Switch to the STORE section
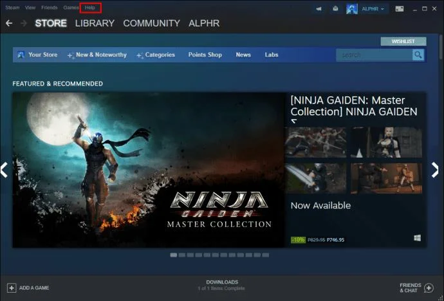This screenshot has height=301, width=444. click(51, 23)
